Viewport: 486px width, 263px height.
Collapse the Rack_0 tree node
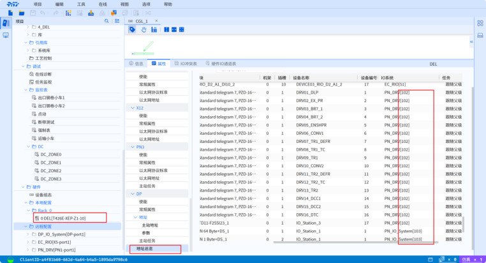point(27,210)
